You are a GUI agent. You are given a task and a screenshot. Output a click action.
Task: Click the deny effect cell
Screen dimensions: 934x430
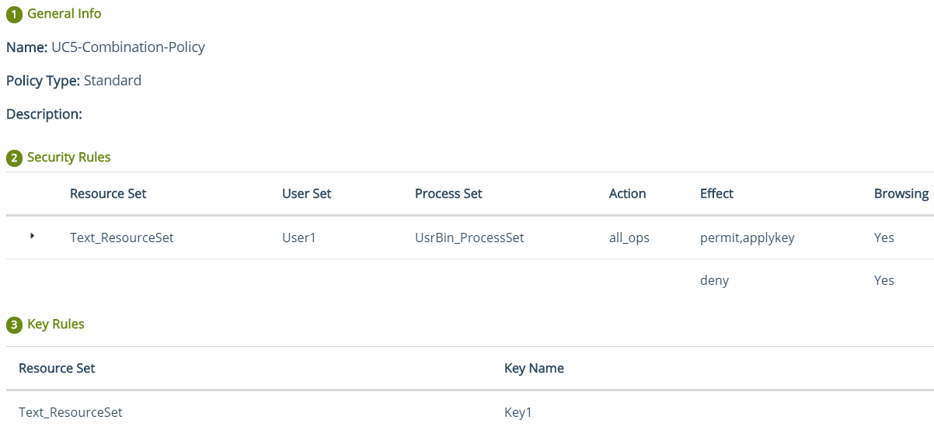[x=714, y=280]
